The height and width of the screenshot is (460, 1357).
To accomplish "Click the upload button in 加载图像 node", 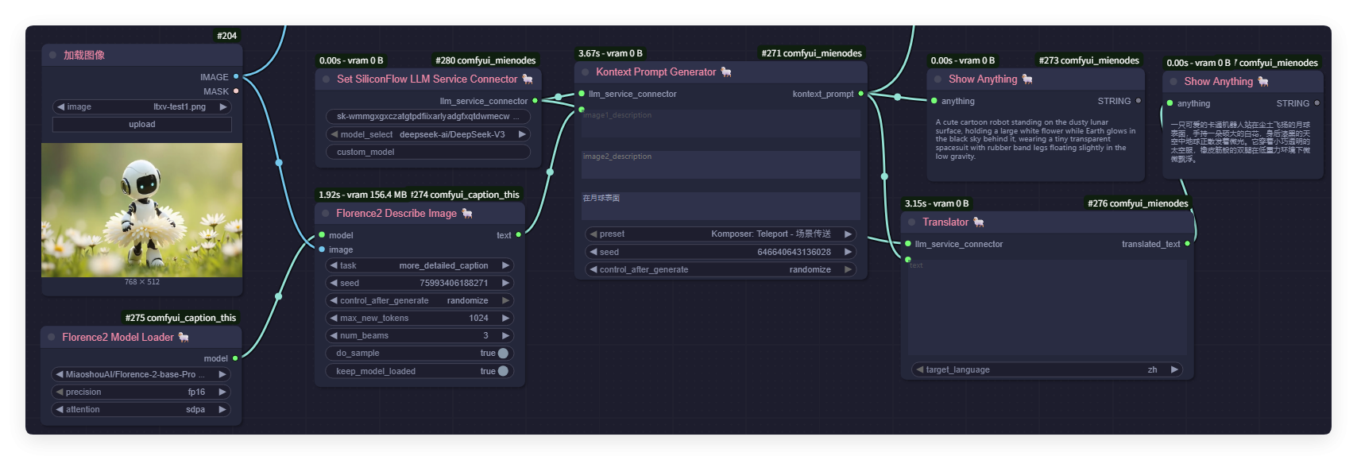I will pos(141,125).
